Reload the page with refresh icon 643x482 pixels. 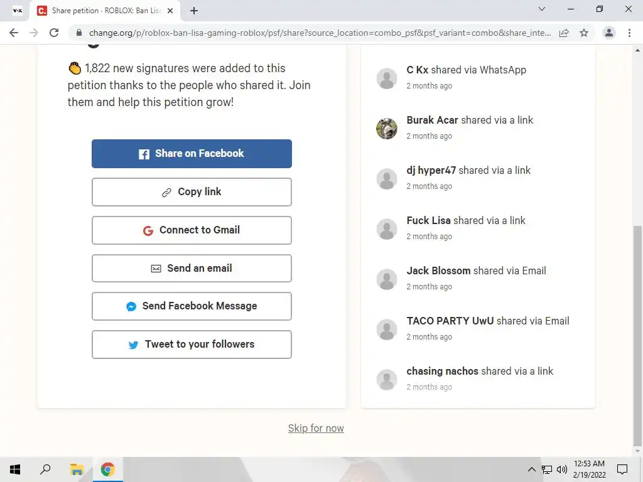[x=54, y=33]
